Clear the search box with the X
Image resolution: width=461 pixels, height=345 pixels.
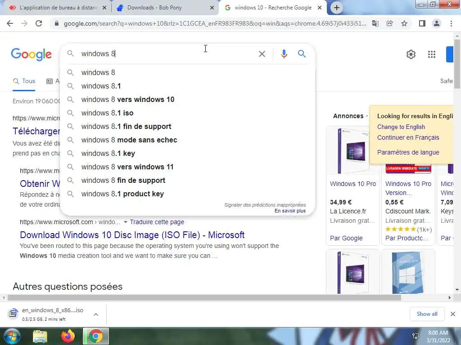[262, 54]
